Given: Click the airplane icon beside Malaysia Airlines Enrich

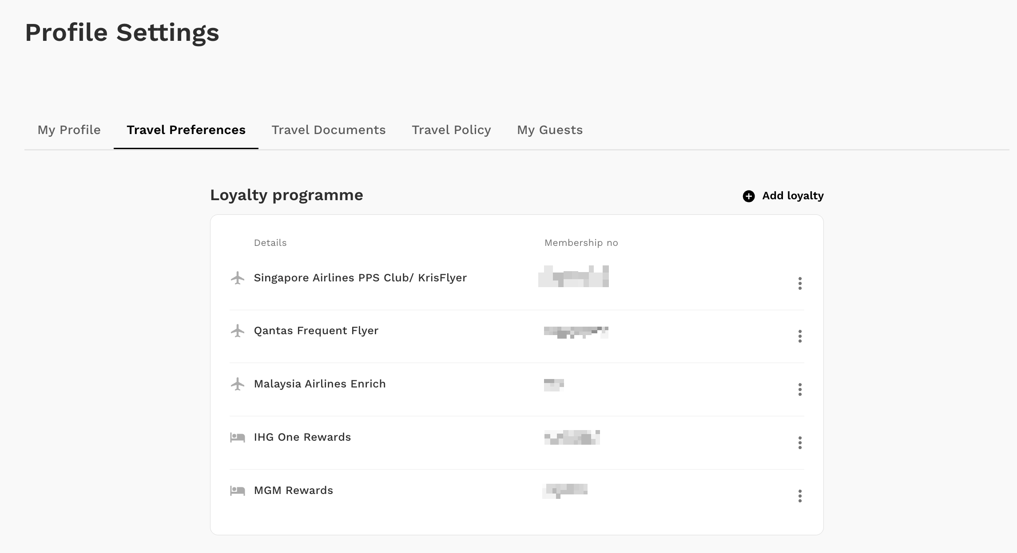Looking at the screenshot, I should (x=238, y=384).
